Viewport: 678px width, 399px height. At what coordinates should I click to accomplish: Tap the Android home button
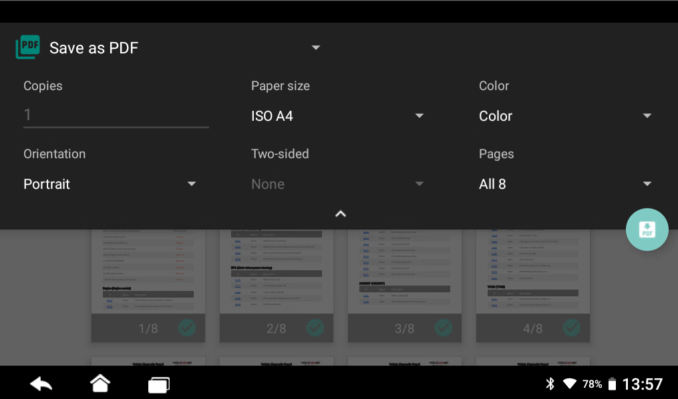pyautogui.click(x=100, y=384)
